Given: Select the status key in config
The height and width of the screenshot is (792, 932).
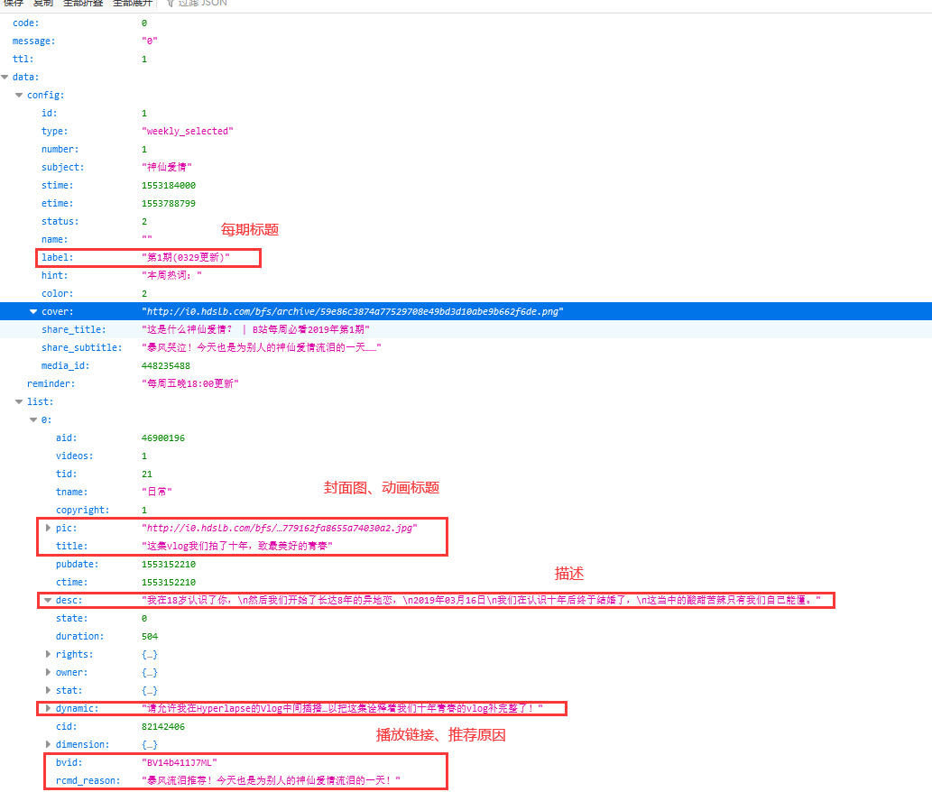Looking at the screenshot, I should click(60, 221).
